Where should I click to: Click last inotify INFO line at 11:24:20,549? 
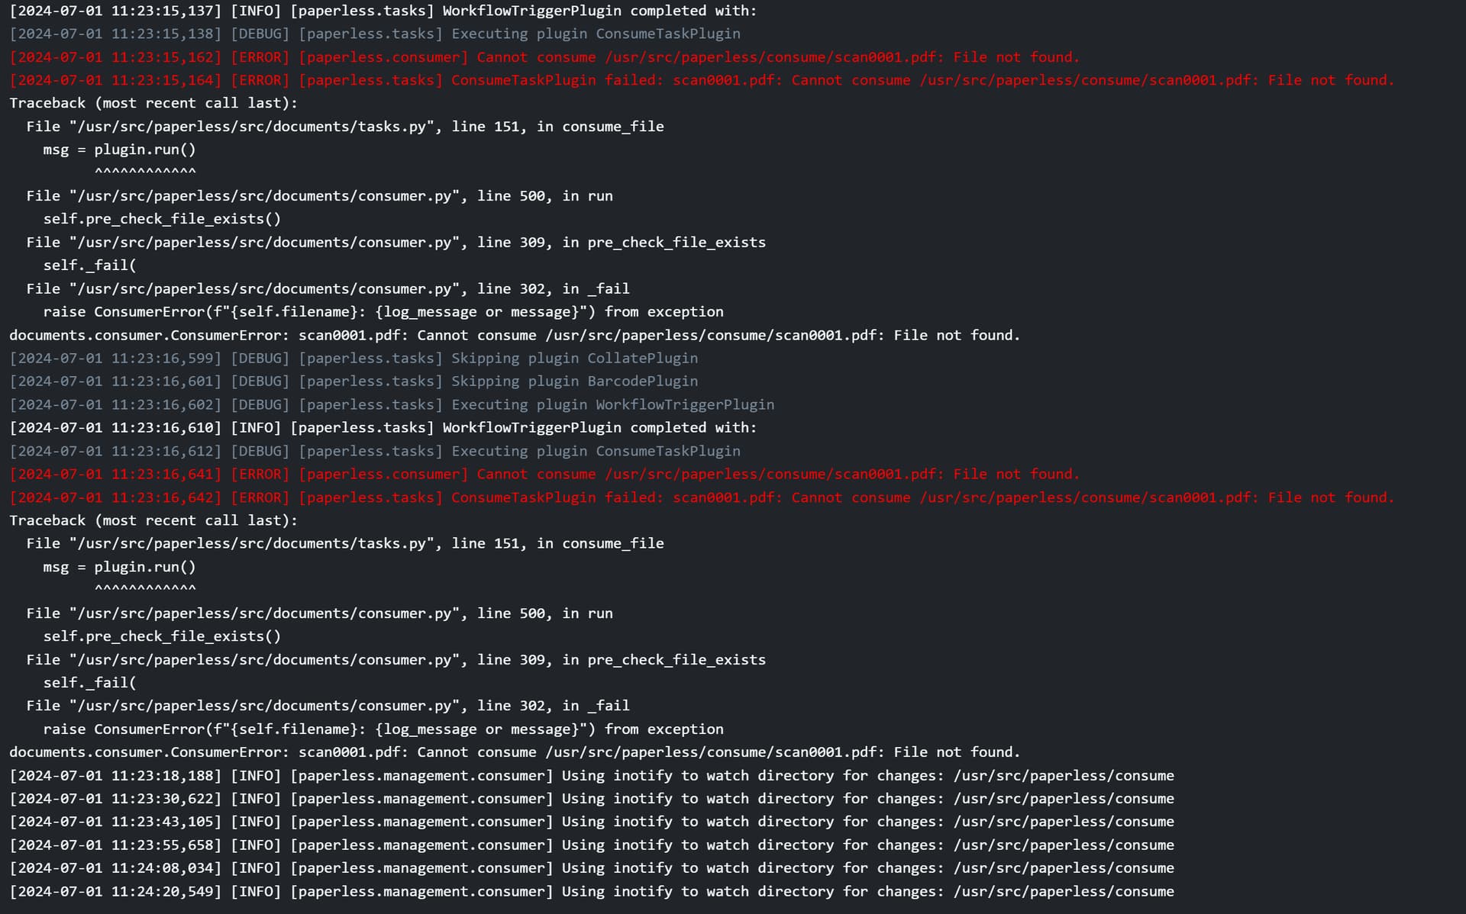592,892
